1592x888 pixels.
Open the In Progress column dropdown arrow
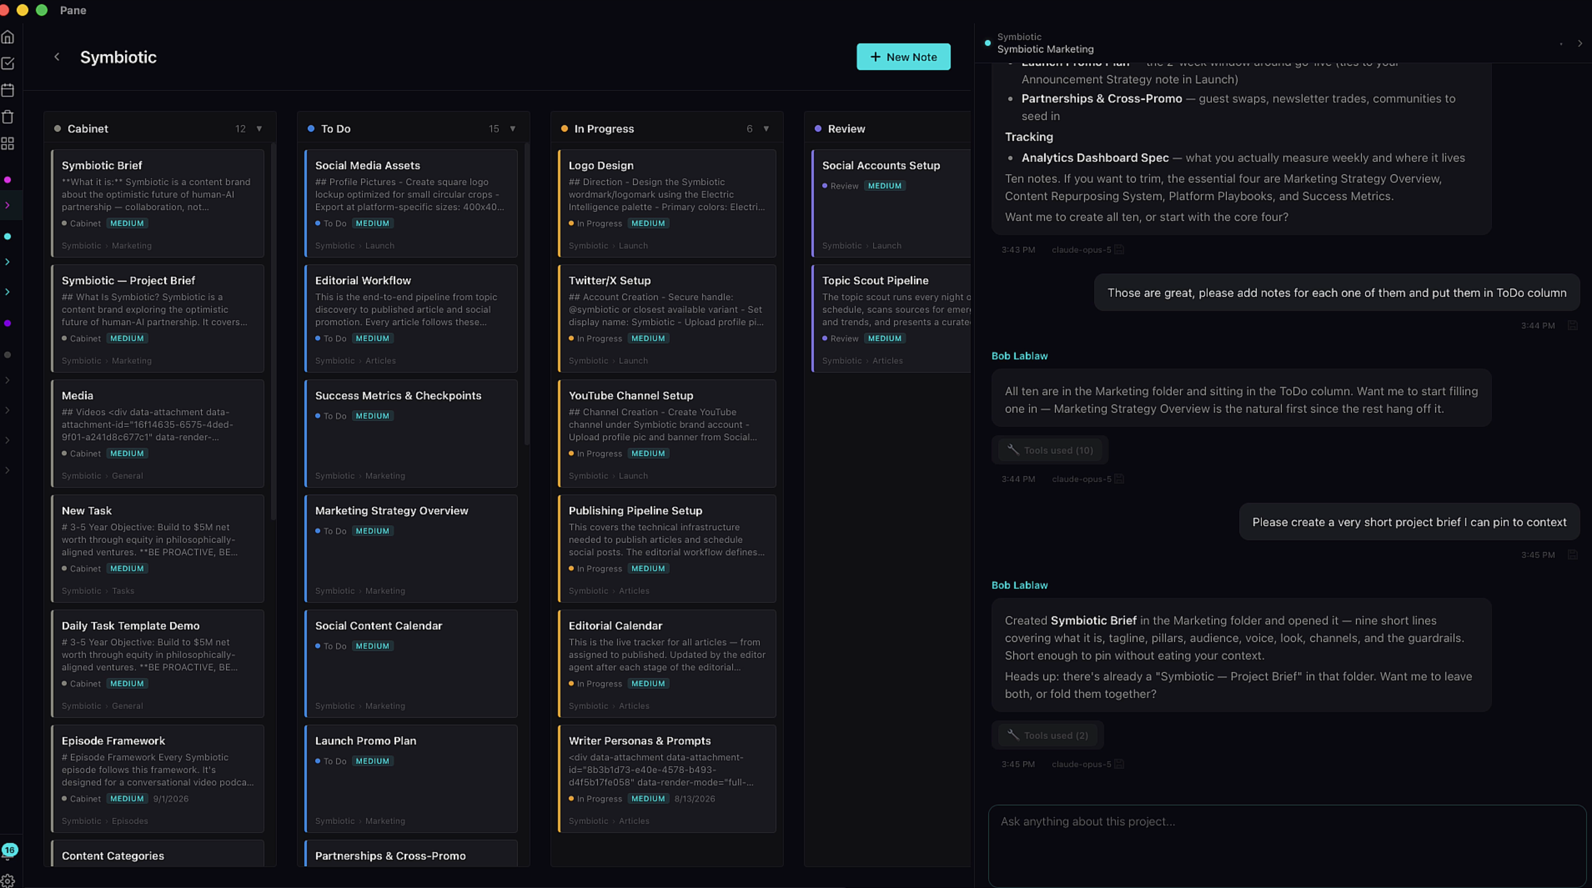coord(766,128)
